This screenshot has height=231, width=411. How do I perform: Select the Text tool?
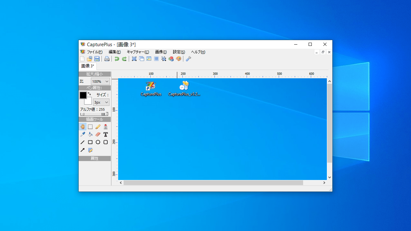point(106,134)
